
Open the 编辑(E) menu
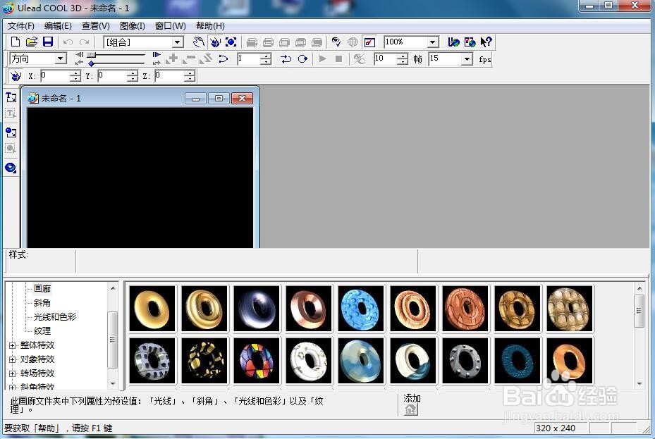point(58,26)
